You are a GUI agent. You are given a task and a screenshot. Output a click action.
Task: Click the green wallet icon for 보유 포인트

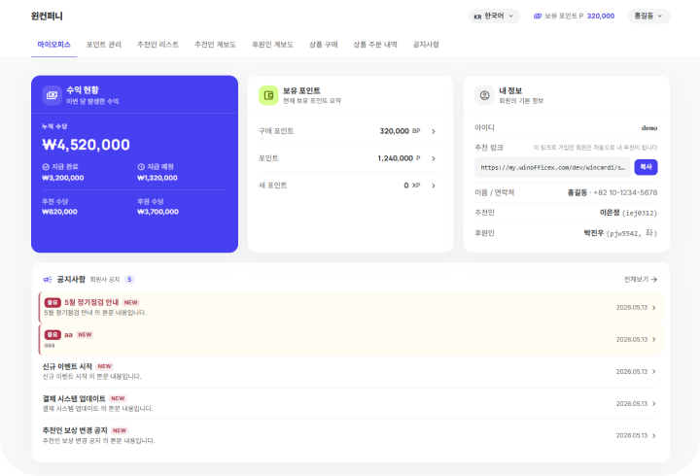coord(268,95)
